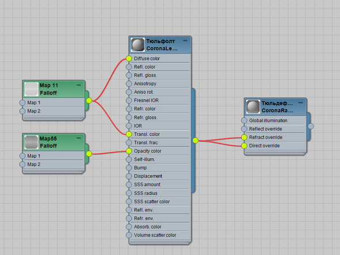Viewport: 340px width, 255px height.
Task: Click the Transl. color input socket
Action: click(x=129, y=134)
